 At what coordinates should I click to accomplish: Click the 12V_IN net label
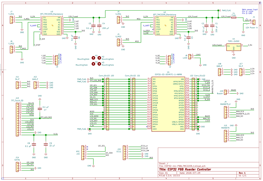coord(248,20)
